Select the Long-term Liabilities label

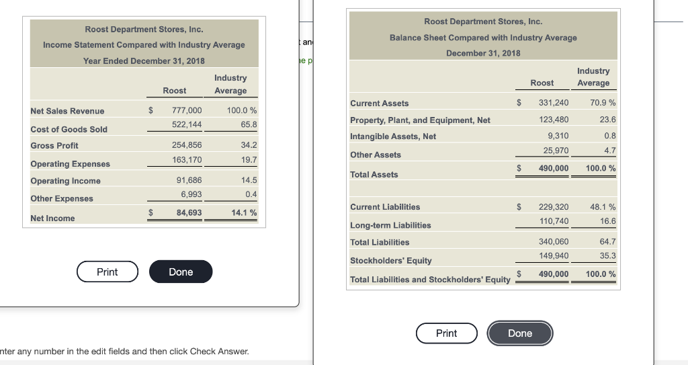(390, 225)
